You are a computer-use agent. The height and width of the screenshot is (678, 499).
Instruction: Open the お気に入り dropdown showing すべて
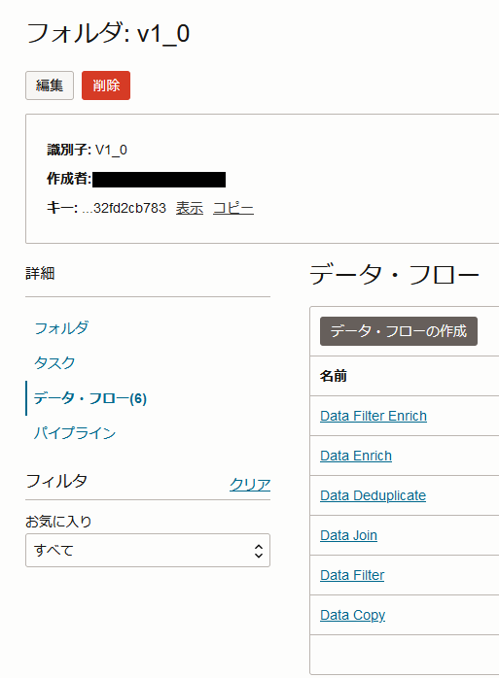pyautogui.click(x=148, y=551)
